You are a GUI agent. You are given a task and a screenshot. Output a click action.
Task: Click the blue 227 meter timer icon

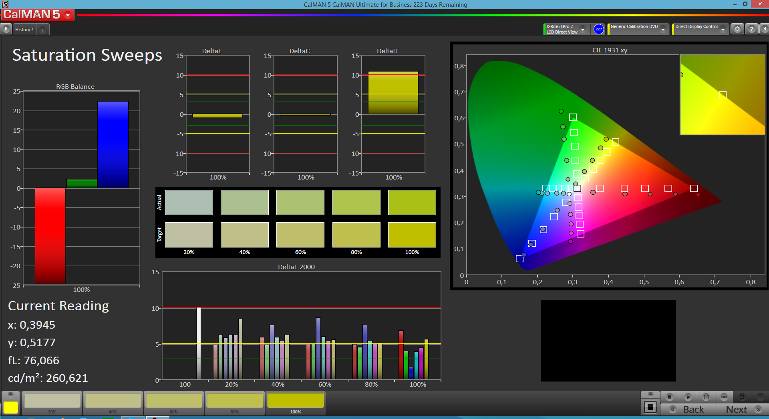click(x=598, y=29)
